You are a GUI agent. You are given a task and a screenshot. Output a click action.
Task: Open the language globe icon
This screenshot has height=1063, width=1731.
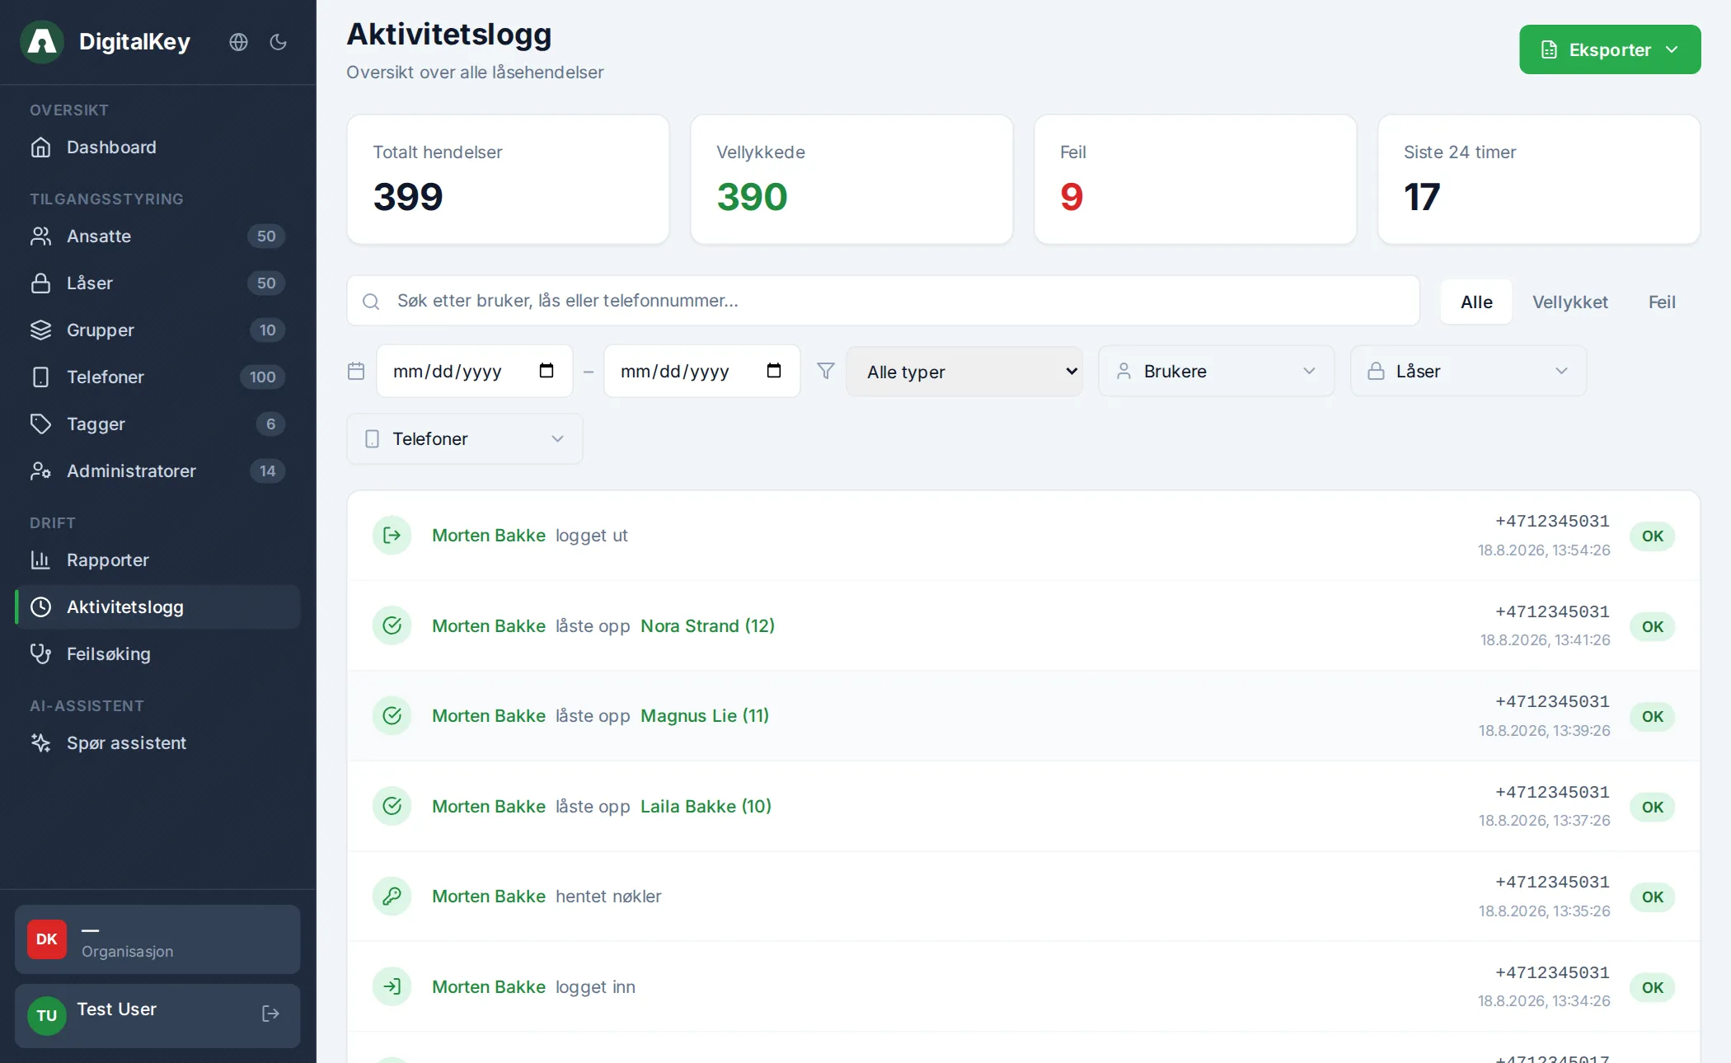pos(238,42)
